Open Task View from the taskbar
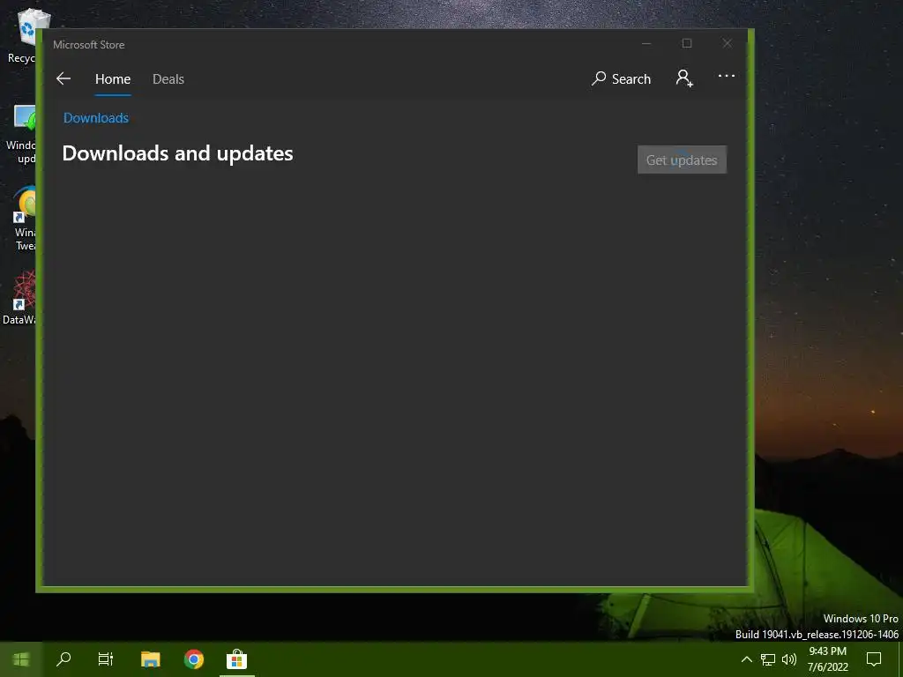903x677 pixels. pyautogui.click(x=106, y=659)
